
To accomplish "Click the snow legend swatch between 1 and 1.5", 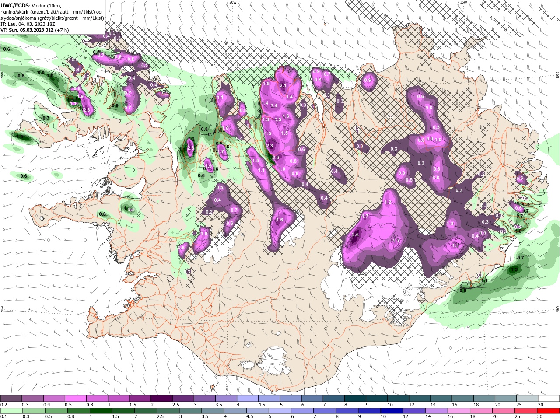I will tap(119, 398).
